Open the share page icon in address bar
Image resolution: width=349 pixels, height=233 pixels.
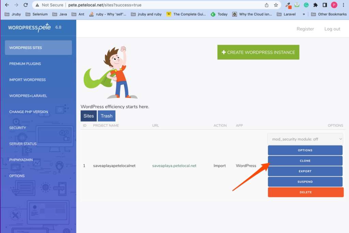pyautogui.click(x=267, y=5)
